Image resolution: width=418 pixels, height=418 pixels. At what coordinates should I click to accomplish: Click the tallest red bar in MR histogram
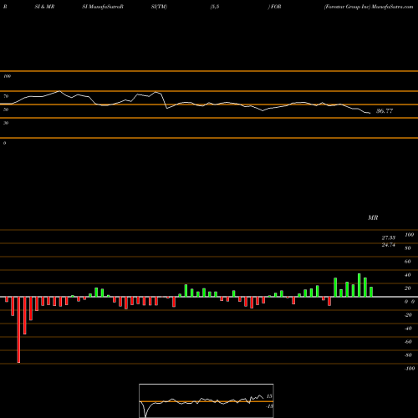tap(18, 329)
